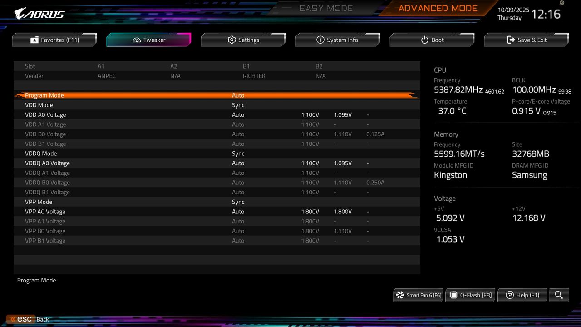This screenshot has height=327, width=581.
Task: Open the Boot menu
Action: point(432,40)
